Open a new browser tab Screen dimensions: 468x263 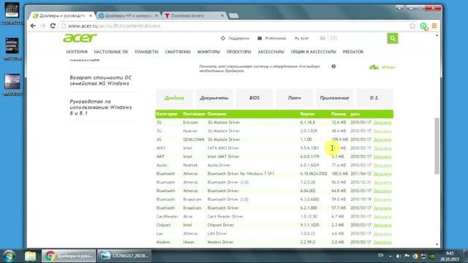click(233, 15)
